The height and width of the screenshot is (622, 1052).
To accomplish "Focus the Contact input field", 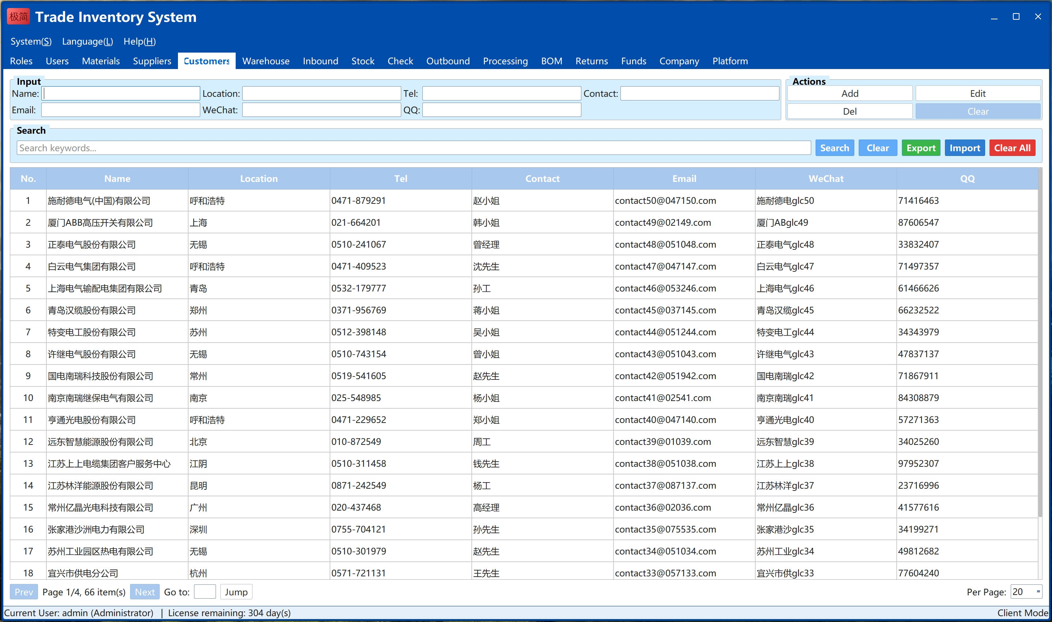I will [x=700, y=94].
